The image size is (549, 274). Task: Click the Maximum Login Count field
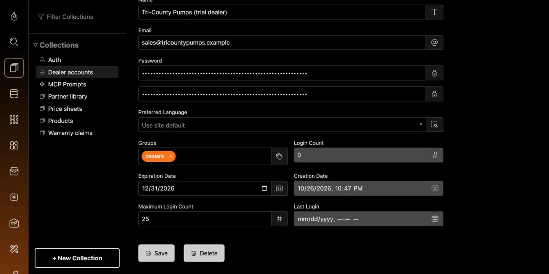pyautogui.click(x=205, y=219)
